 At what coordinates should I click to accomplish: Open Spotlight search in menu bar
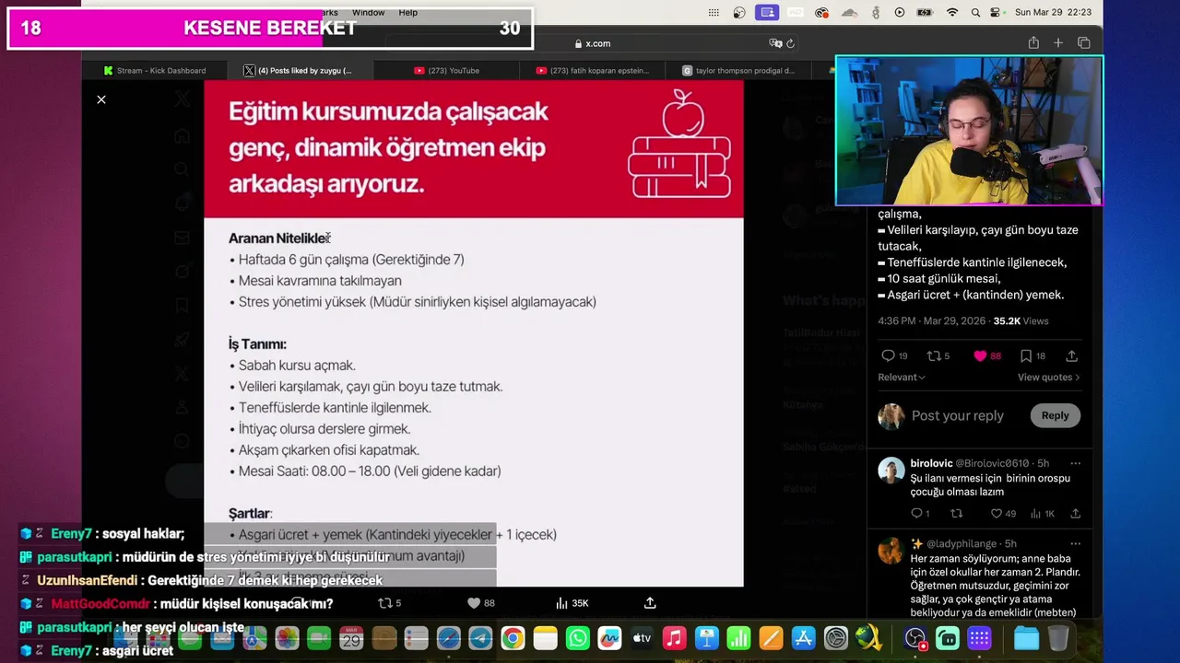tap(976, 13)
